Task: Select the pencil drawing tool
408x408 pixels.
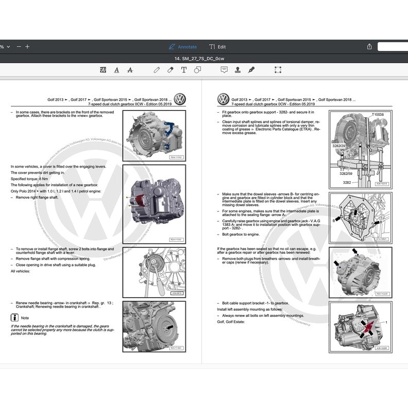Action: pos(157,70)
